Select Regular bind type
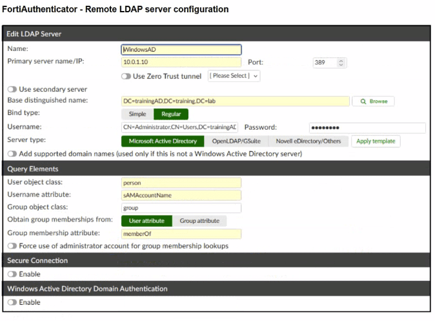Viewport: 435px width, 321px height. (x=170, y=114)
